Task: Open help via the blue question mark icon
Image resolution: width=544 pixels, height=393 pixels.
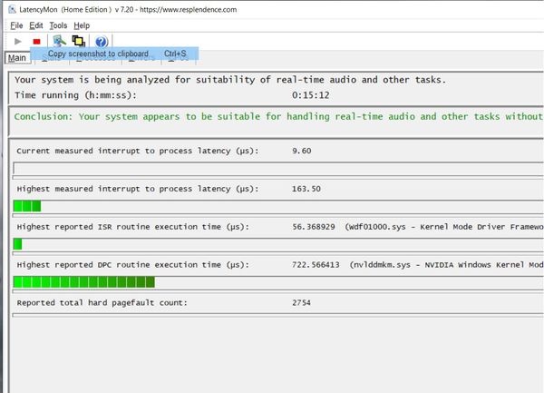Action: [101, 42]
